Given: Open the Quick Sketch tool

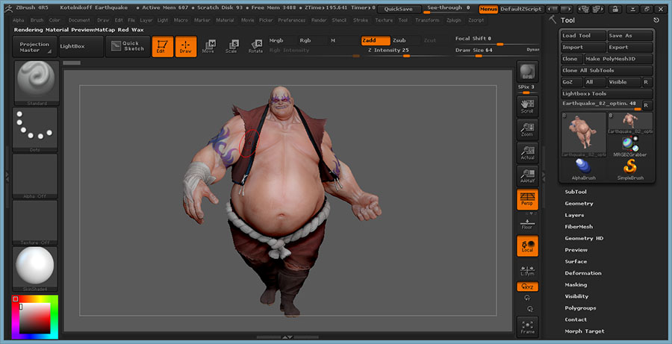Looking at the screenshot, I should (x=128, y=46).
